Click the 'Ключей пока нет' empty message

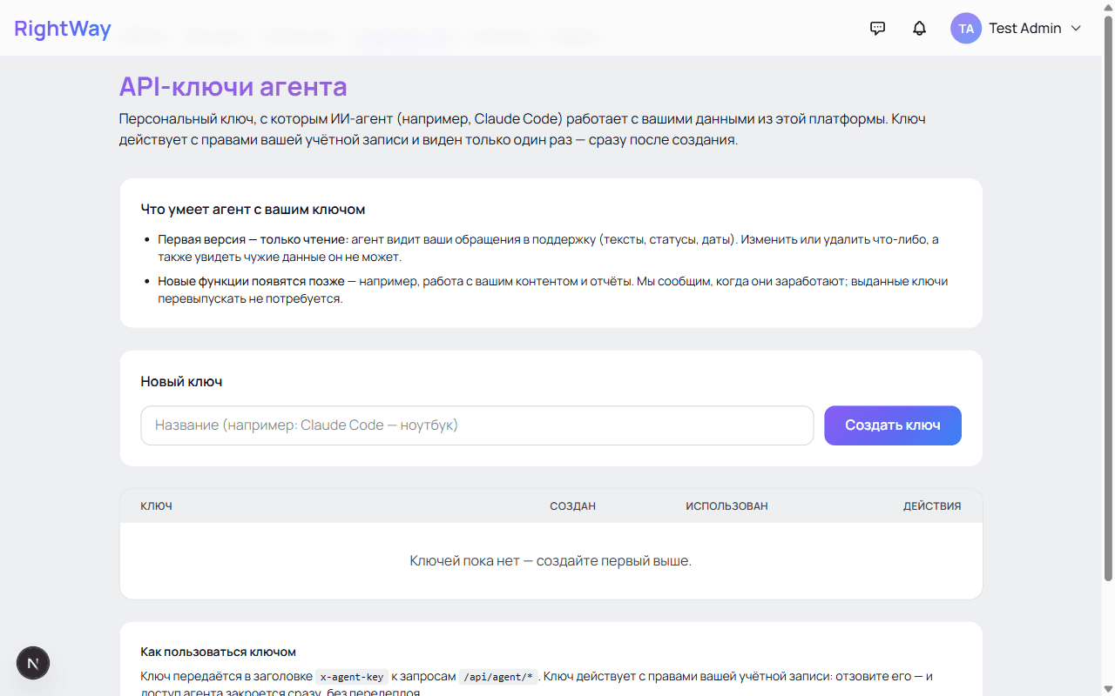pos(551,561)
